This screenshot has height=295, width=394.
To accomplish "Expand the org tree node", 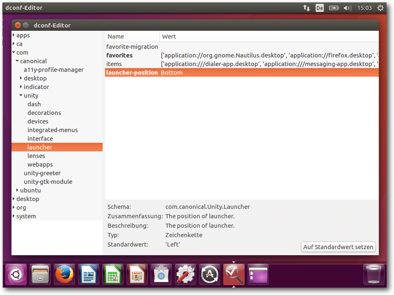I will click(x=14, y=208).
